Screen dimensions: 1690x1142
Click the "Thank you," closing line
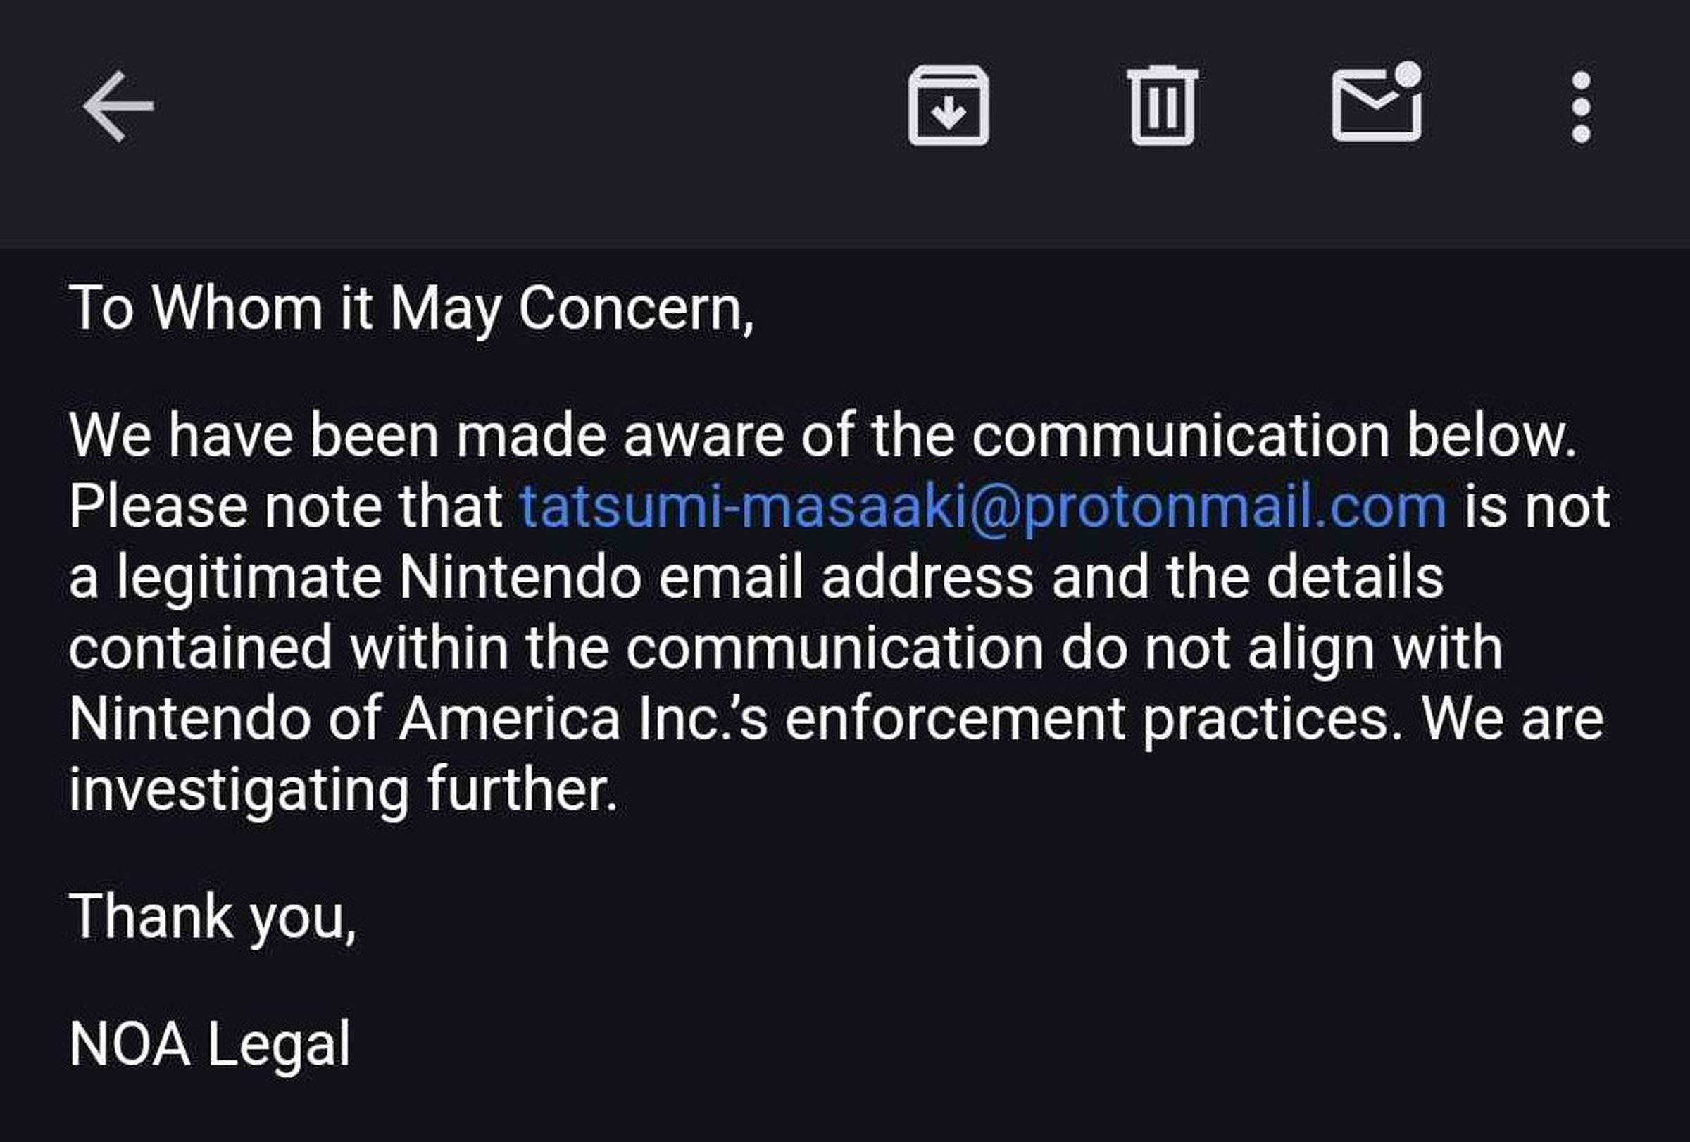pos(213,916)
